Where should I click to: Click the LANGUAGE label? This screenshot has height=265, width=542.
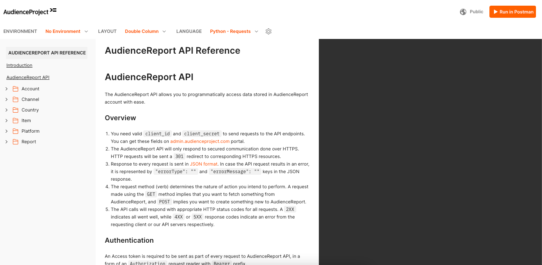189,31
